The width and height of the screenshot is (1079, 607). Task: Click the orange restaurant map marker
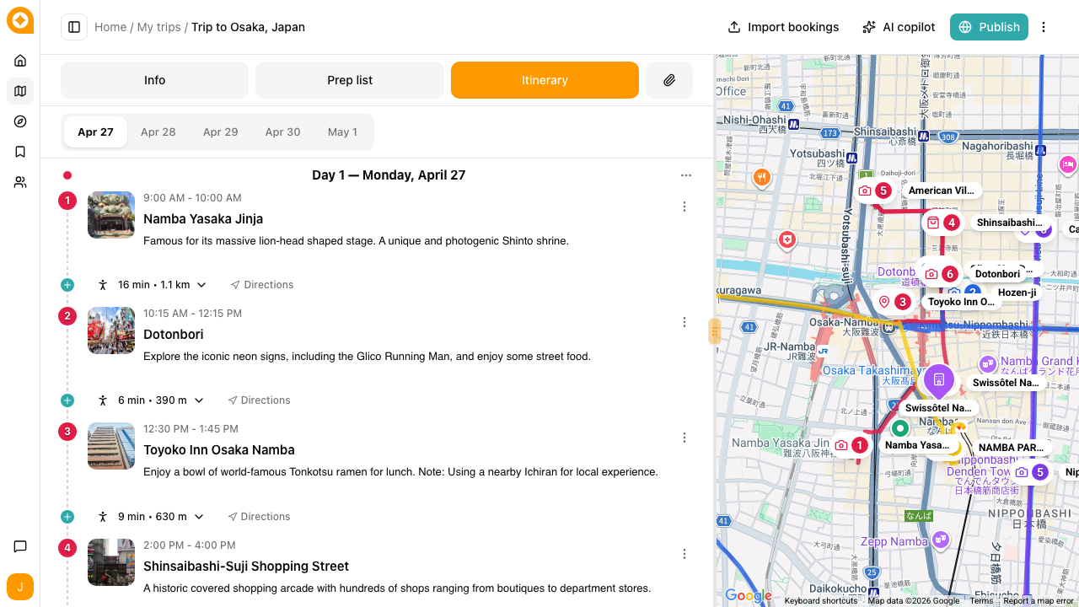(x=762, y=177)
